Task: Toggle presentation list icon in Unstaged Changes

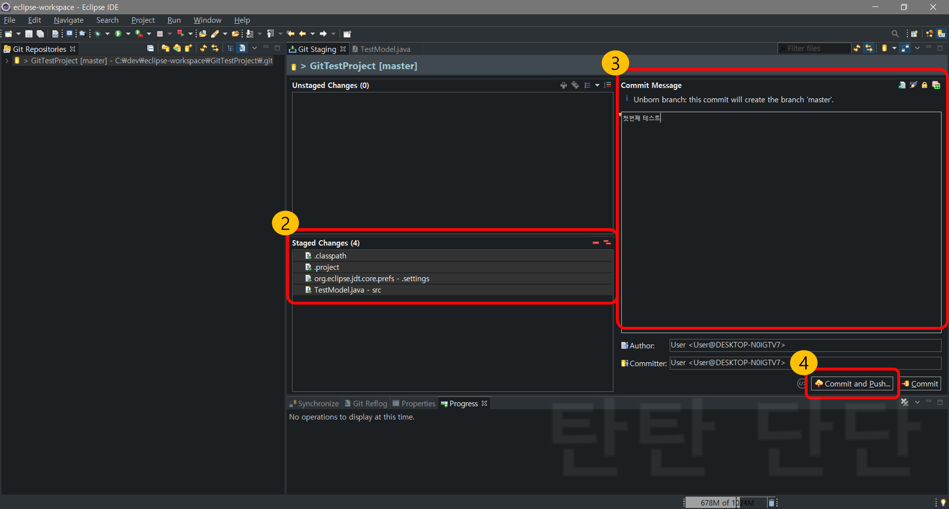Action: [587, 85]
